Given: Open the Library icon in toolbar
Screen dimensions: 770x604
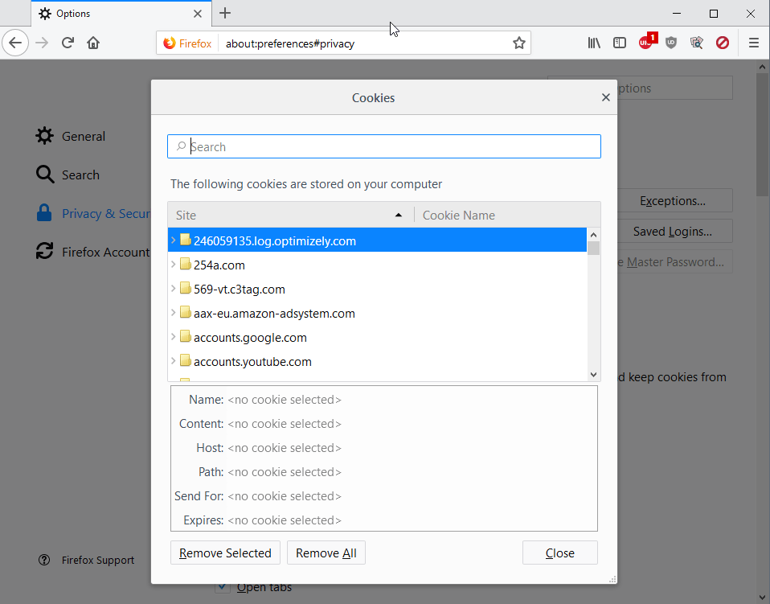Looking at the screenshot, I should 594,43.
